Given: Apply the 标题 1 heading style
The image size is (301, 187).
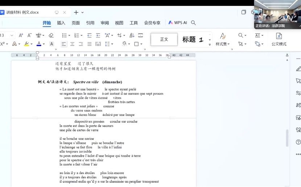Looking at the screenshot, I should [x=193, y=40].
